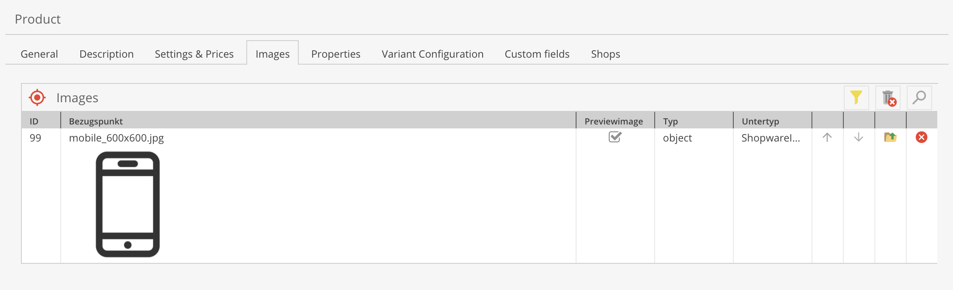
Task: Open the Custom fields tab
Action: pyautogui.click(x=537, y=54)
